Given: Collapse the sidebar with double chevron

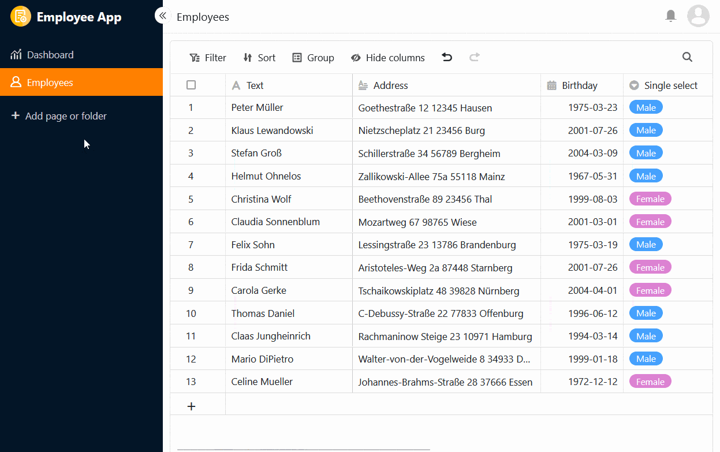Looking at the screenshot, I should tap(163, 16).
